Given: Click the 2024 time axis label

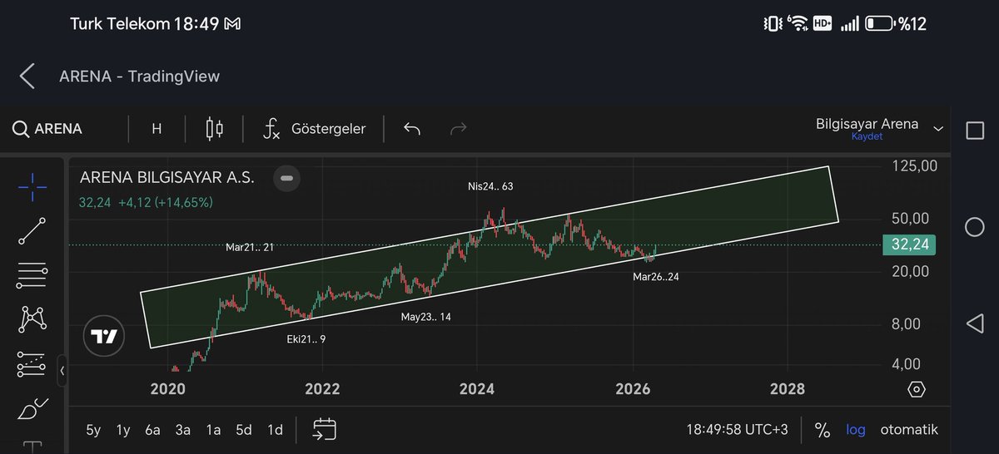Looking at the screenshot, I should [476, 388].
